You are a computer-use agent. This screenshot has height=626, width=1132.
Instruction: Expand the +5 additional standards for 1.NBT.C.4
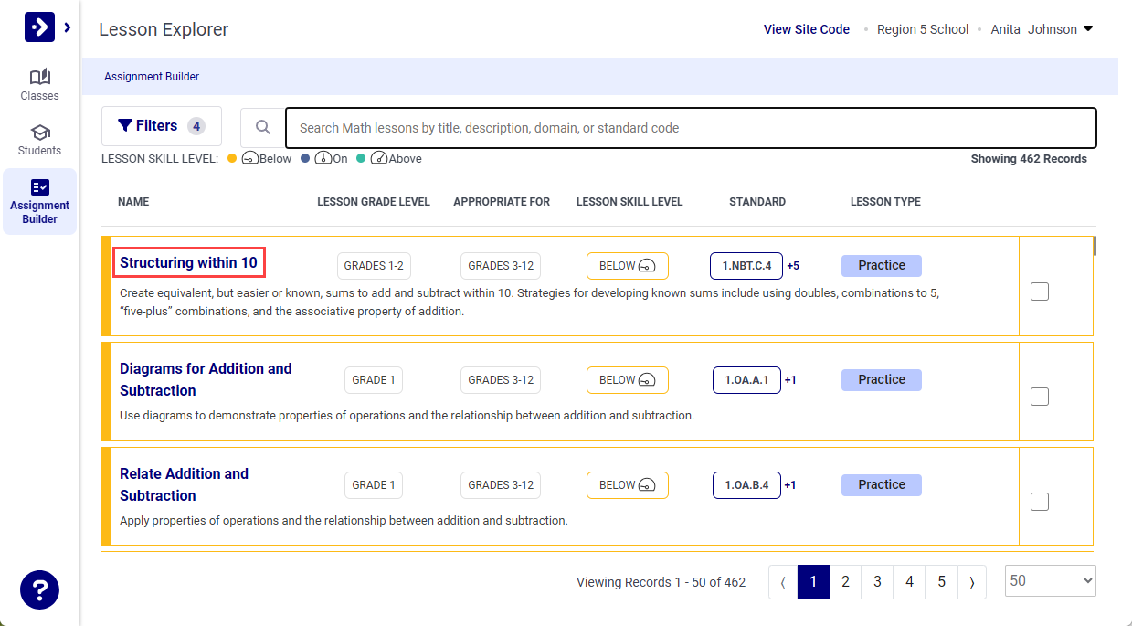(793, 265)
